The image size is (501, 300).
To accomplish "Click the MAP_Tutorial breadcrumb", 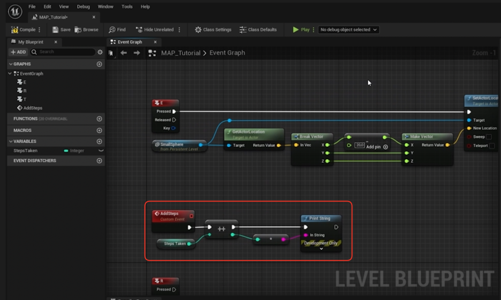I will tap(180, 53).
